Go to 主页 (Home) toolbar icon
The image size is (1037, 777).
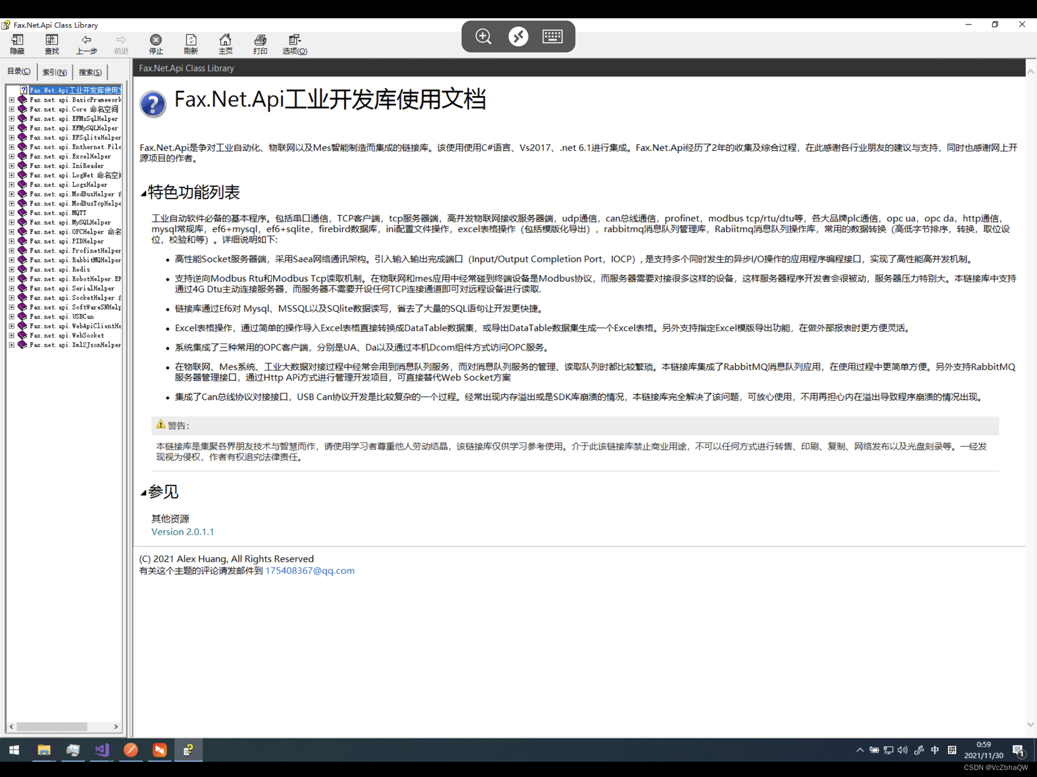click(225, 44)
